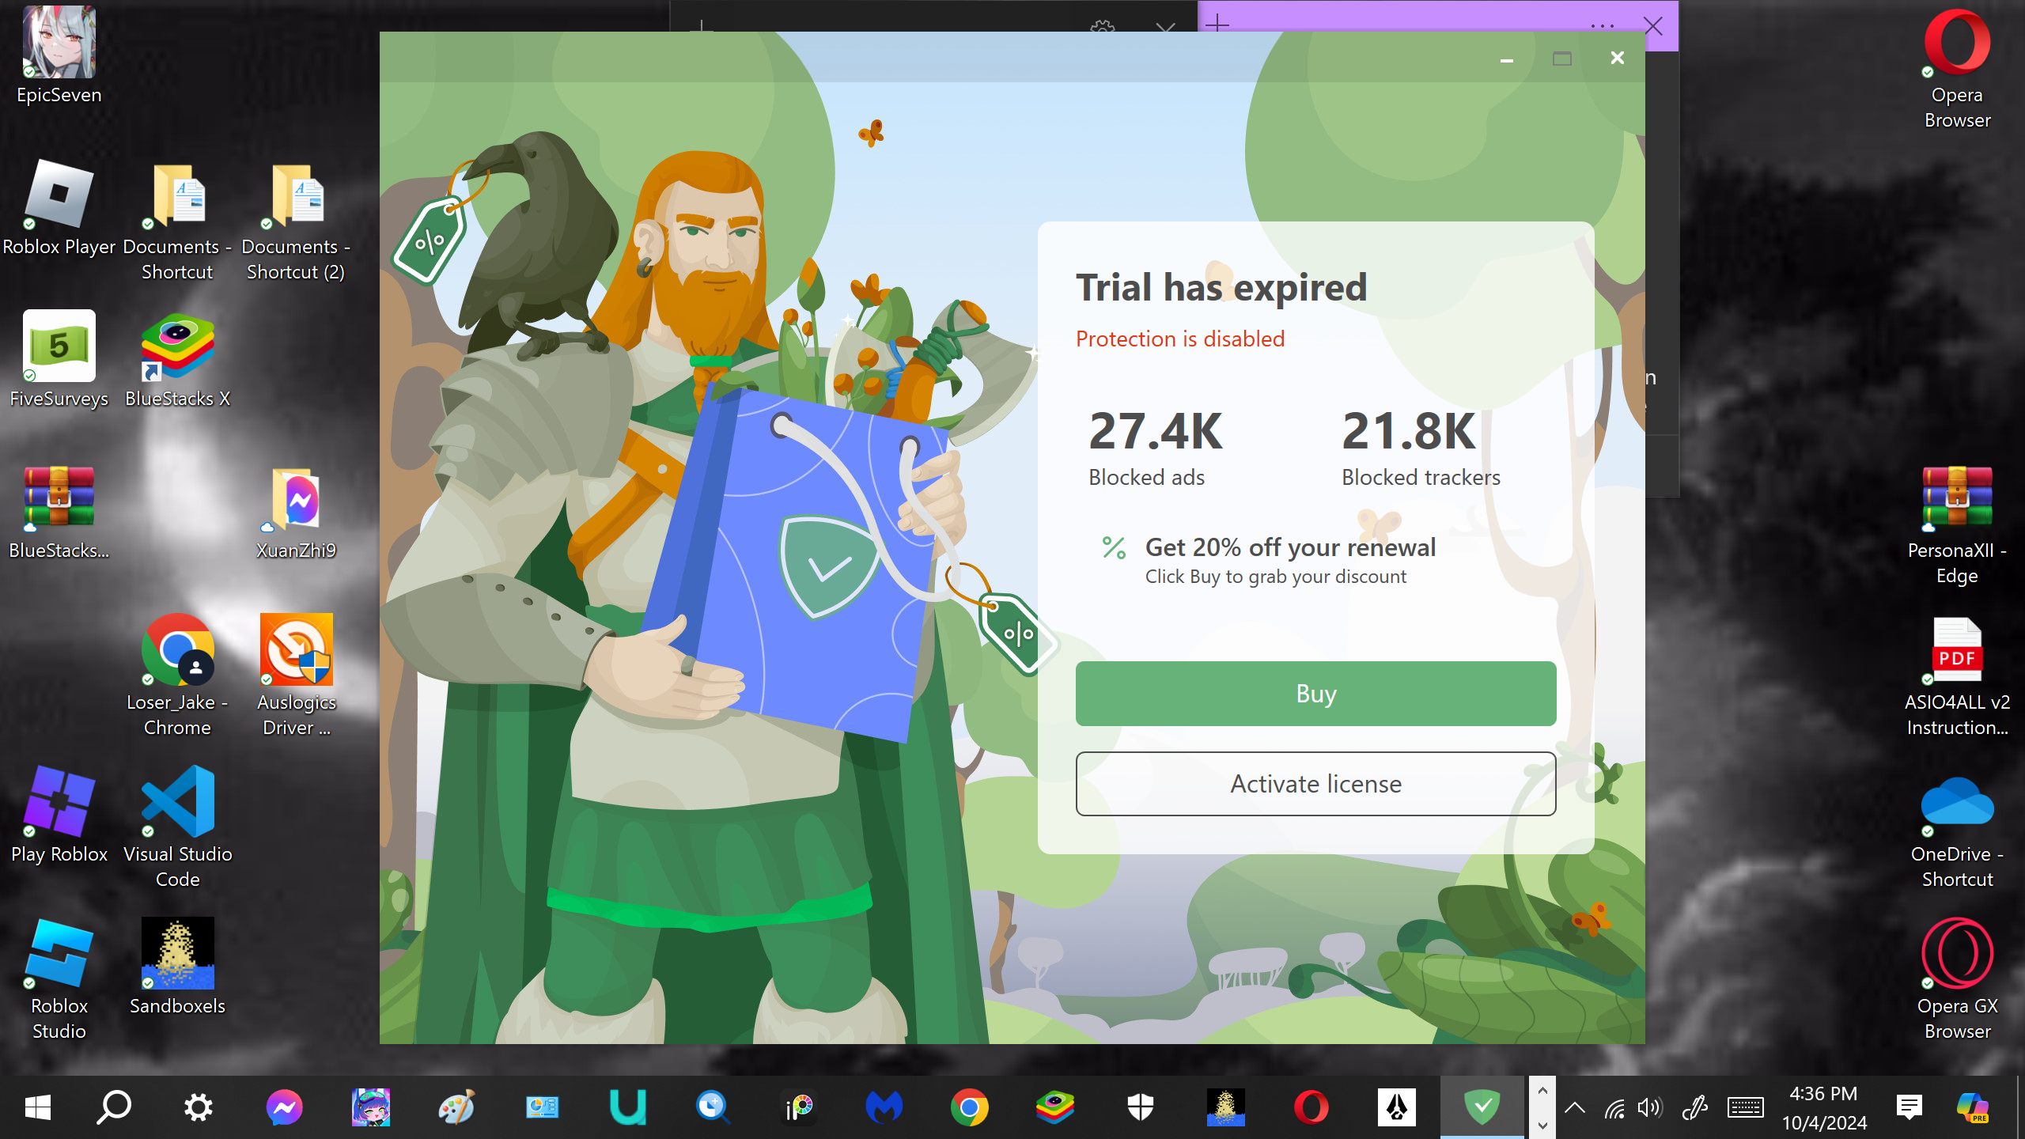Select the FiveSurveys desktop icon
2025x1139 pixels.
tap(59, 359)
